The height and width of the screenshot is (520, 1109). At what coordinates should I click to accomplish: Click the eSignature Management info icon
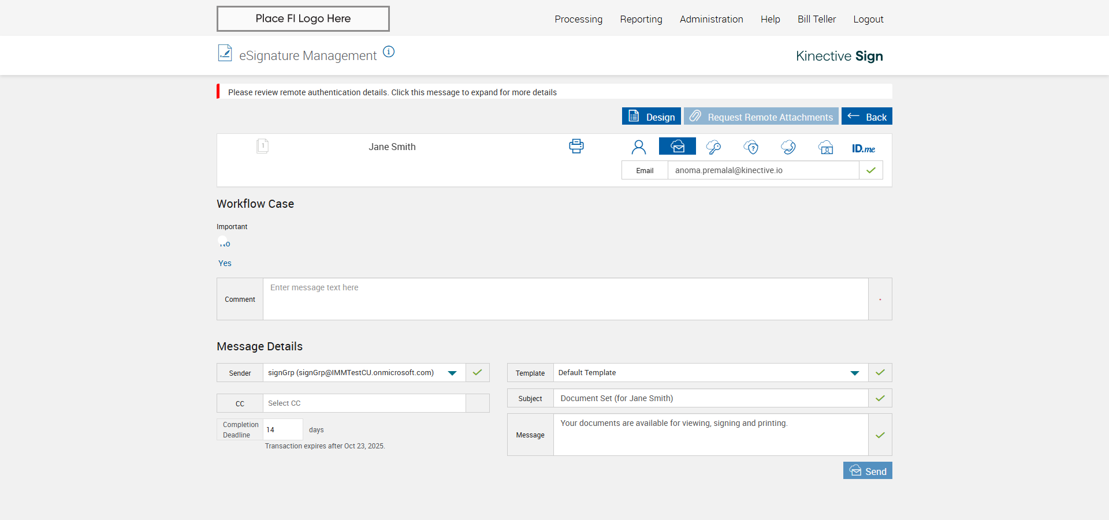pos(389,52)
